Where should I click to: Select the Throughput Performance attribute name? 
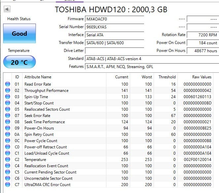pos(46,91)
